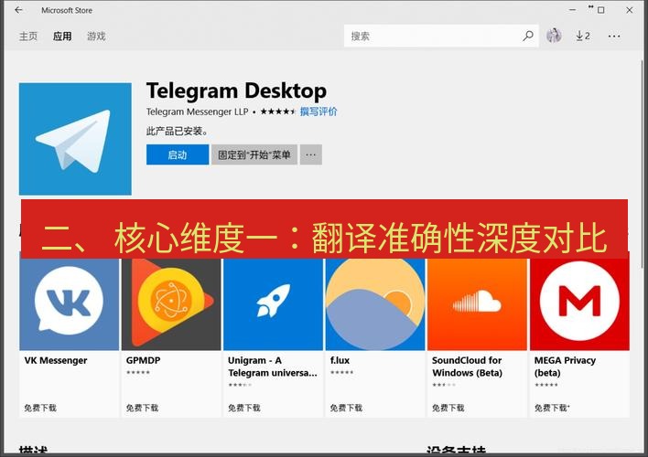Image resolution: width=648 pixels, height=457 pixels.
Task: Click 免费下载 under Unigram
Action: (244, 408)
